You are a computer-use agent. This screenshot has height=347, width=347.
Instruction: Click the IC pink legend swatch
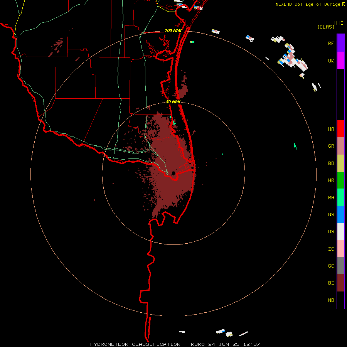click(x=340, y=249)
